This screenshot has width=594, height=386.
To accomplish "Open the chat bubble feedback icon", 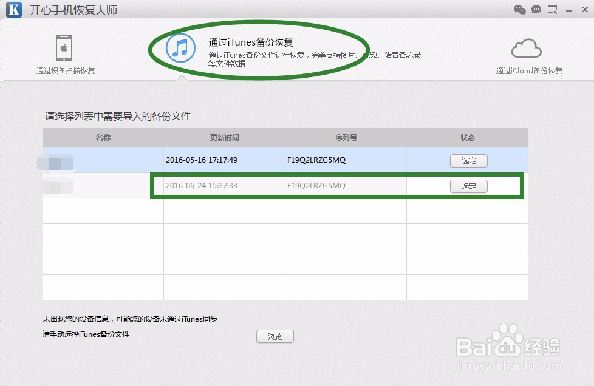I will 536,10.
